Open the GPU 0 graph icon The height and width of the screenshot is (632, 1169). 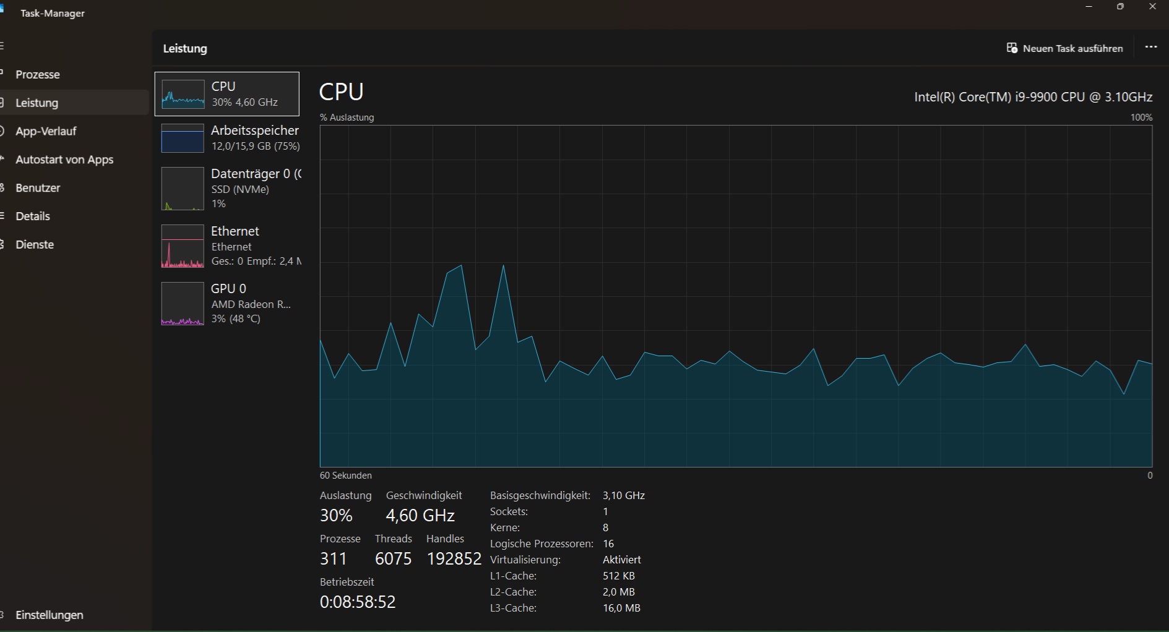[x=183, y=304]
